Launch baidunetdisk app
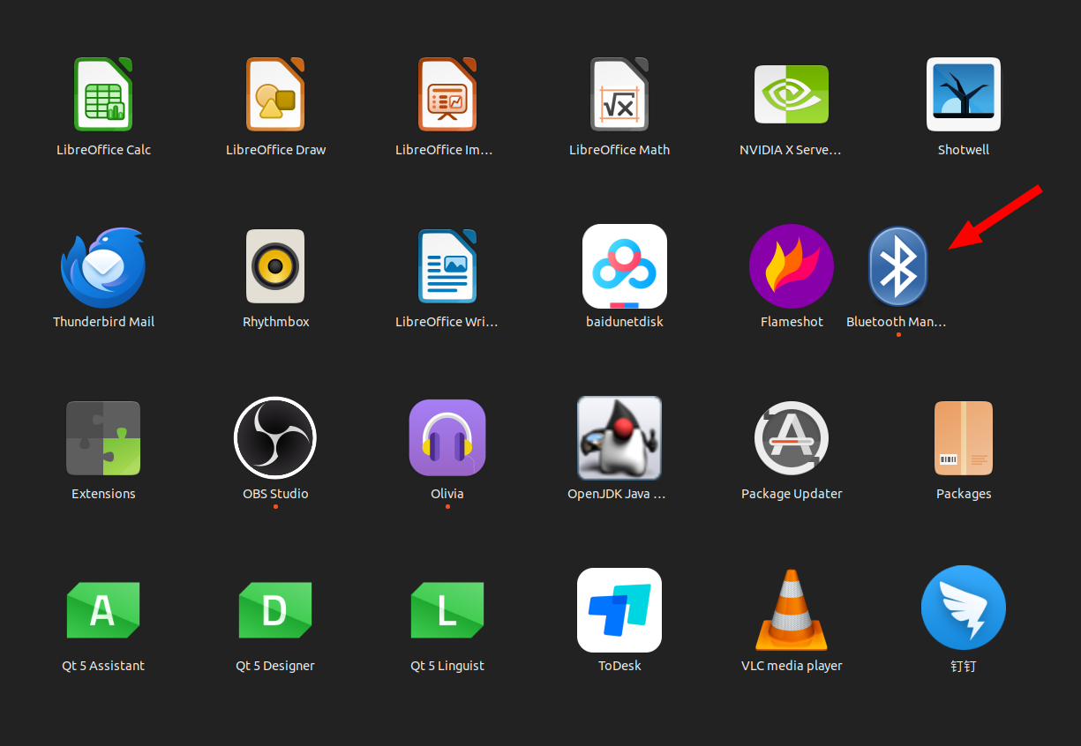The height and width of the screenshot is (746, 1081). click(625, 266)
